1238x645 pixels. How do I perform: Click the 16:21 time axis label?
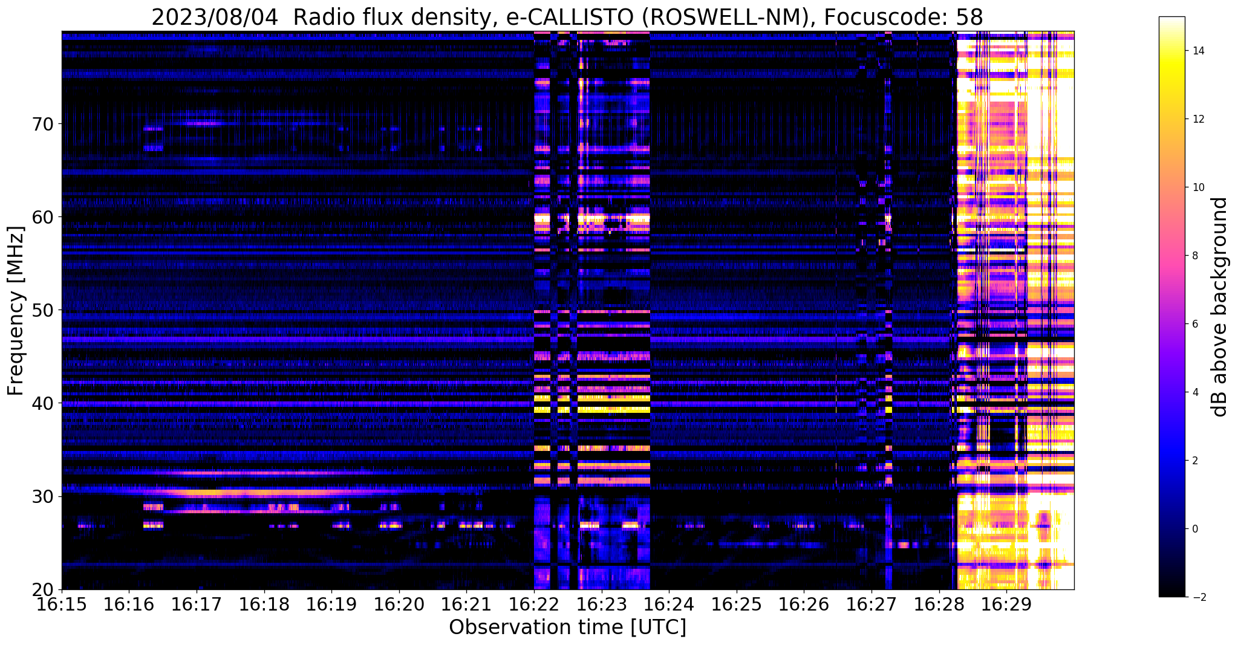coord(466,604)
